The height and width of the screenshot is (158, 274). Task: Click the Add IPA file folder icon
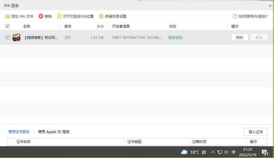pyautogui.click(x=7, y=16)
